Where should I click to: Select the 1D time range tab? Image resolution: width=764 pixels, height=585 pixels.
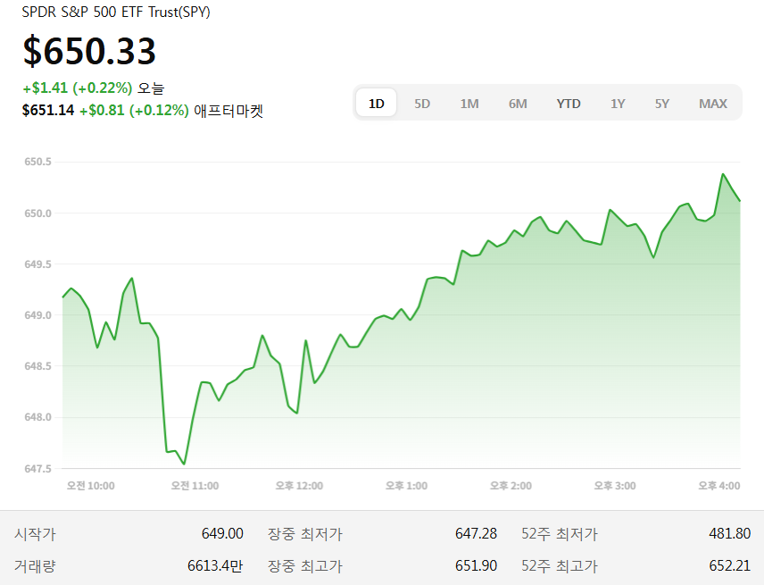point(376,104)
